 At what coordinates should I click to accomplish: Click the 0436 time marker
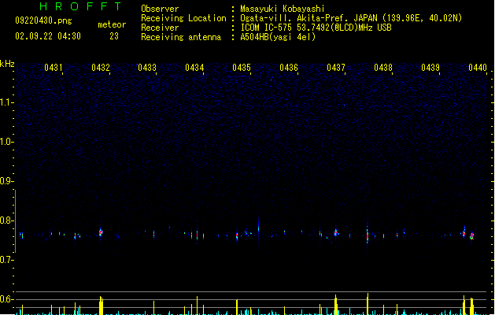289,68
